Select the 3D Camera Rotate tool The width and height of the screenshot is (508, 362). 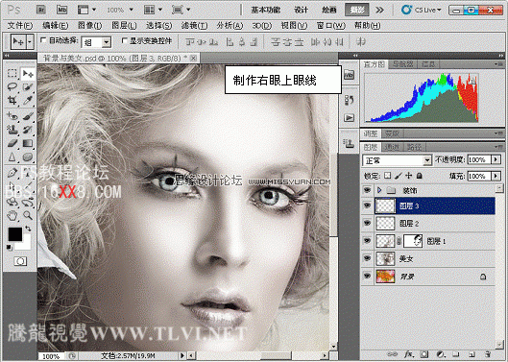point(28,203)
